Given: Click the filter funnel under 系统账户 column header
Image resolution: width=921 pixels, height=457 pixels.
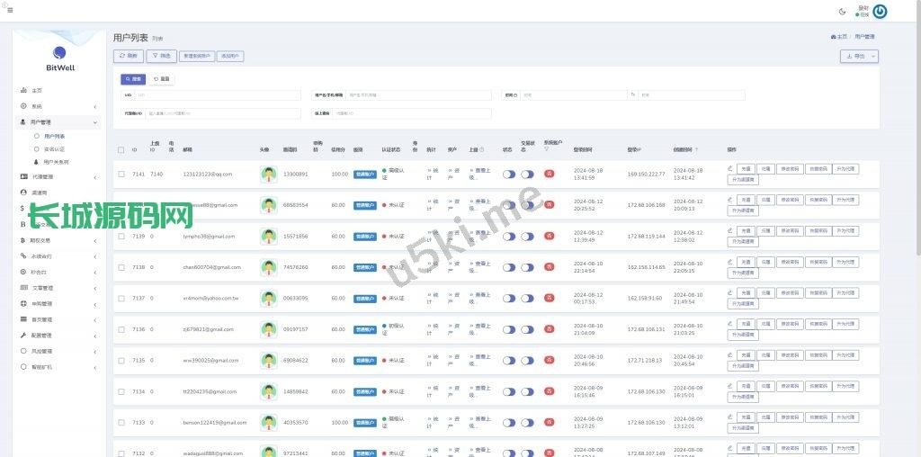Looking at the screenshot, I should [546, 149].
